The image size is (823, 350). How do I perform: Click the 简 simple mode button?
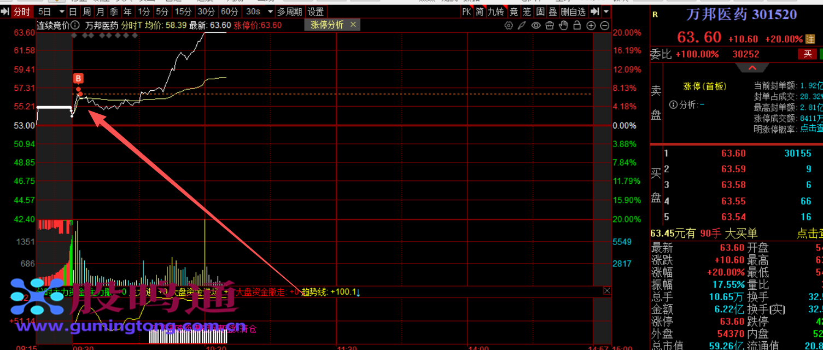(x=480, y=11)
